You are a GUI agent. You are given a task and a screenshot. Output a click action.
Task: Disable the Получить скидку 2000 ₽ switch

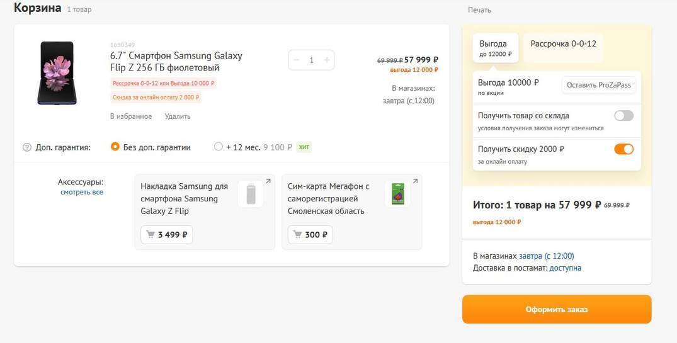click(623, 149)
